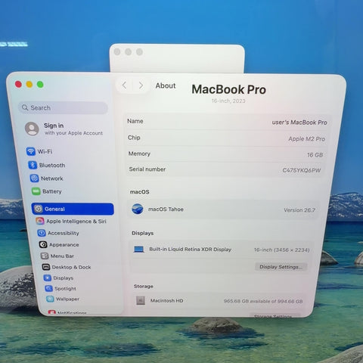
Task: Select the Accessibility icon in sidebar
Action: 42,233
